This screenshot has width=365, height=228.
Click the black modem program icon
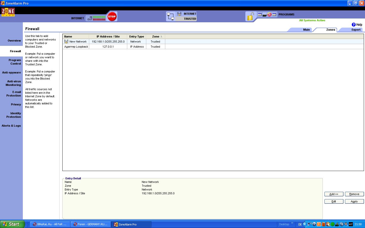[x=264, y=15]
